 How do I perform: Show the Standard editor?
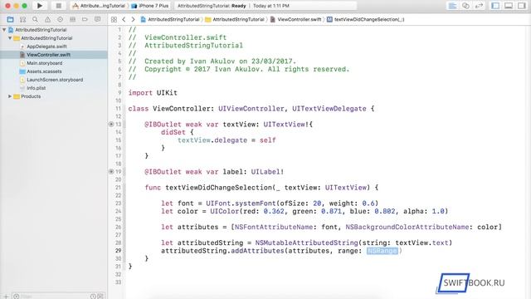(452, 6)
